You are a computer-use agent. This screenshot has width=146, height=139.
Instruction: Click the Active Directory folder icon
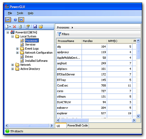coord(17,69)
